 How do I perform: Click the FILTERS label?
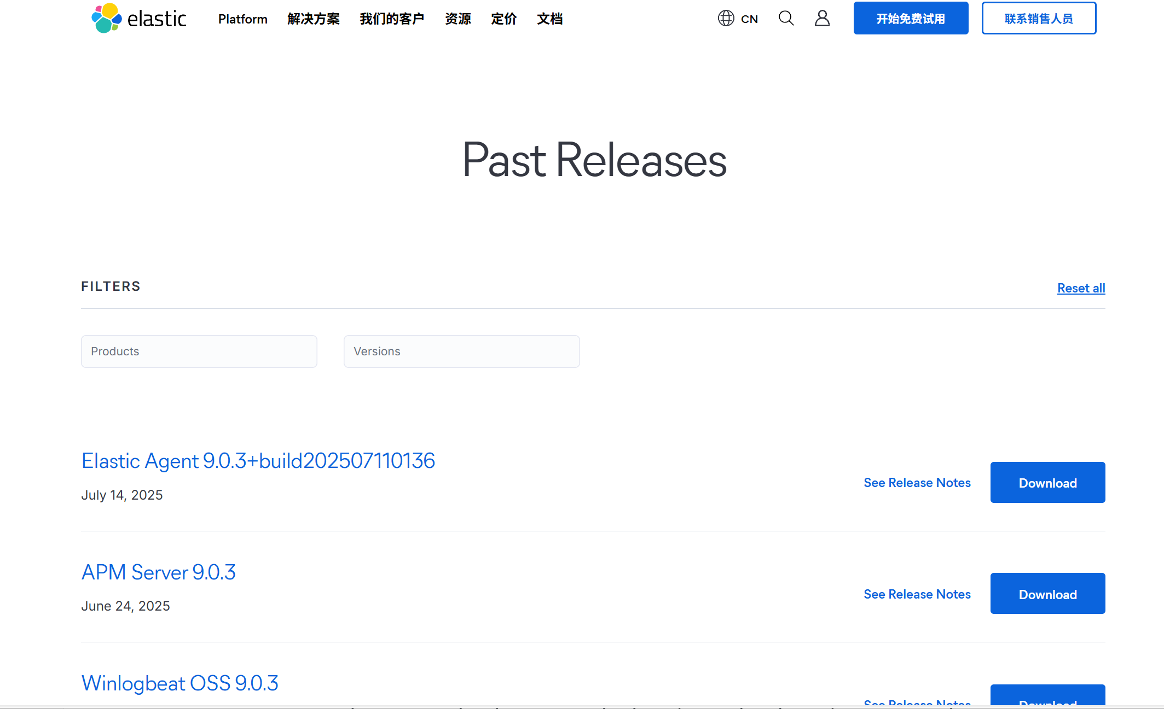point(111,286)
